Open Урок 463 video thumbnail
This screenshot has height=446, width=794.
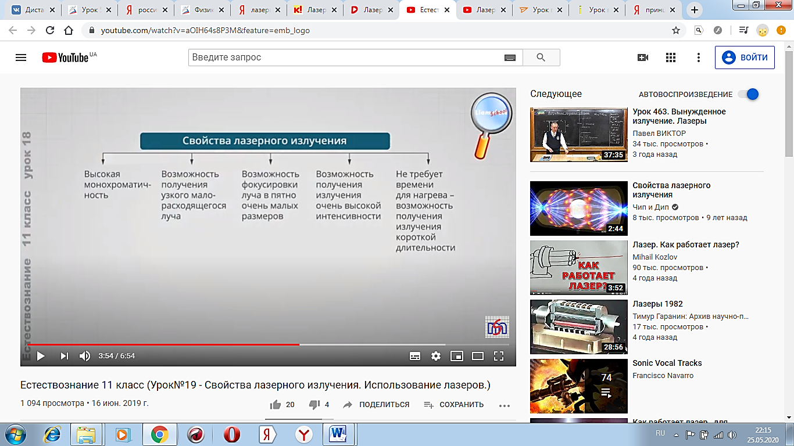tap(579, 135)
